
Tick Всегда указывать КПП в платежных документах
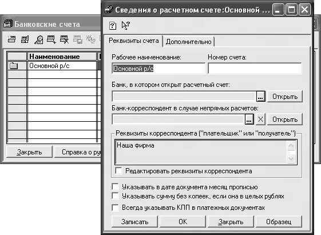pyautogui.click(x=115, y=208)
